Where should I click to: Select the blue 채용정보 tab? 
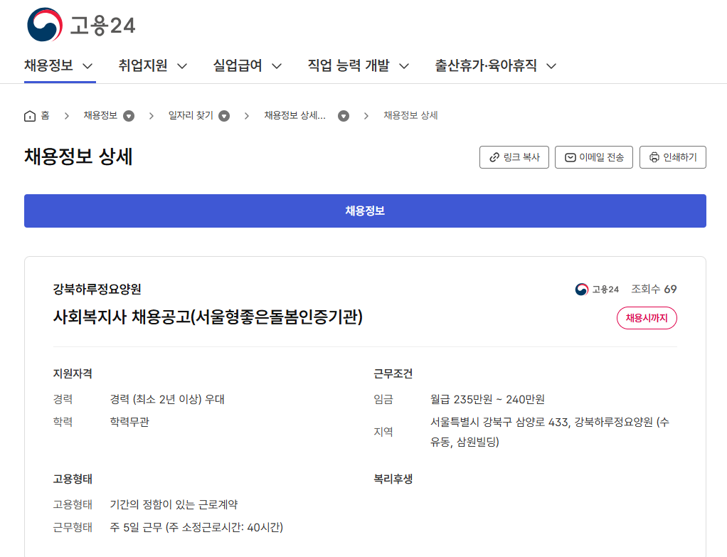click(x=365, y=211)
